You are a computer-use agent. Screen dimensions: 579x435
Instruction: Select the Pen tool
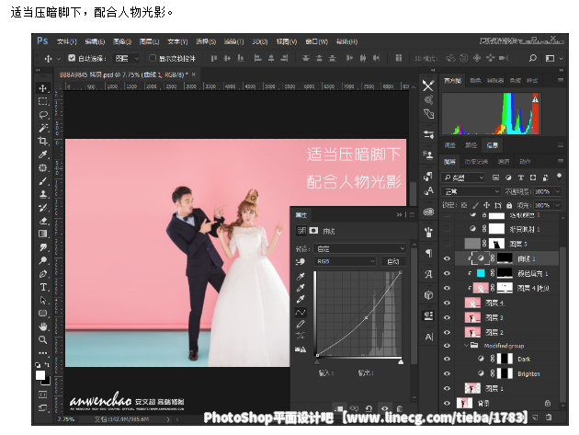tap(43, 273)
